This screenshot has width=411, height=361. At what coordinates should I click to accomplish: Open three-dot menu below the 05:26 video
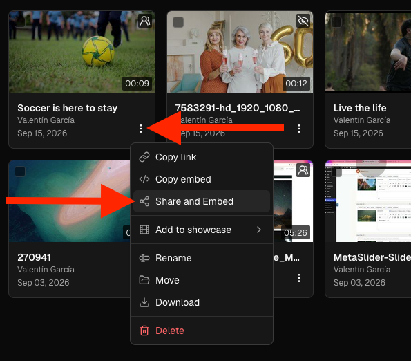click(299, 278)
